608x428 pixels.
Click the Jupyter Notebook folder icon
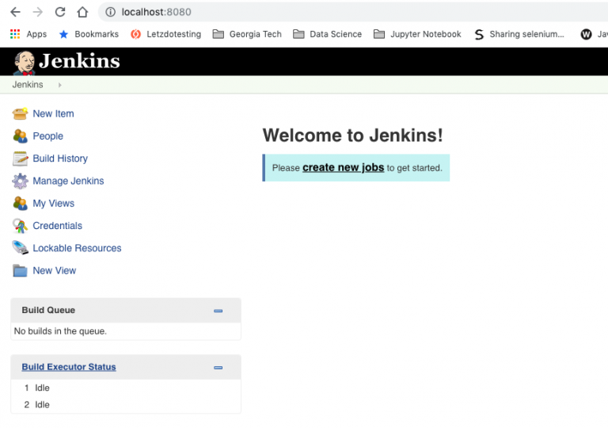(379, 34)
